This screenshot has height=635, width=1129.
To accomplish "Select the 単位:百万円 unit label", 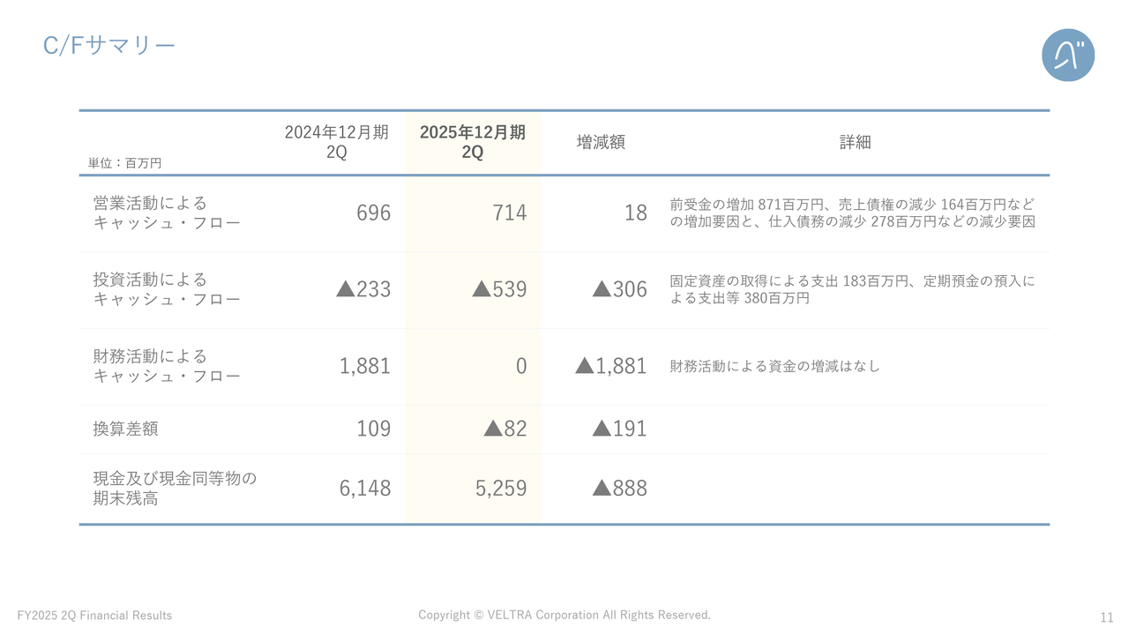I will click(x=124, y=163).
